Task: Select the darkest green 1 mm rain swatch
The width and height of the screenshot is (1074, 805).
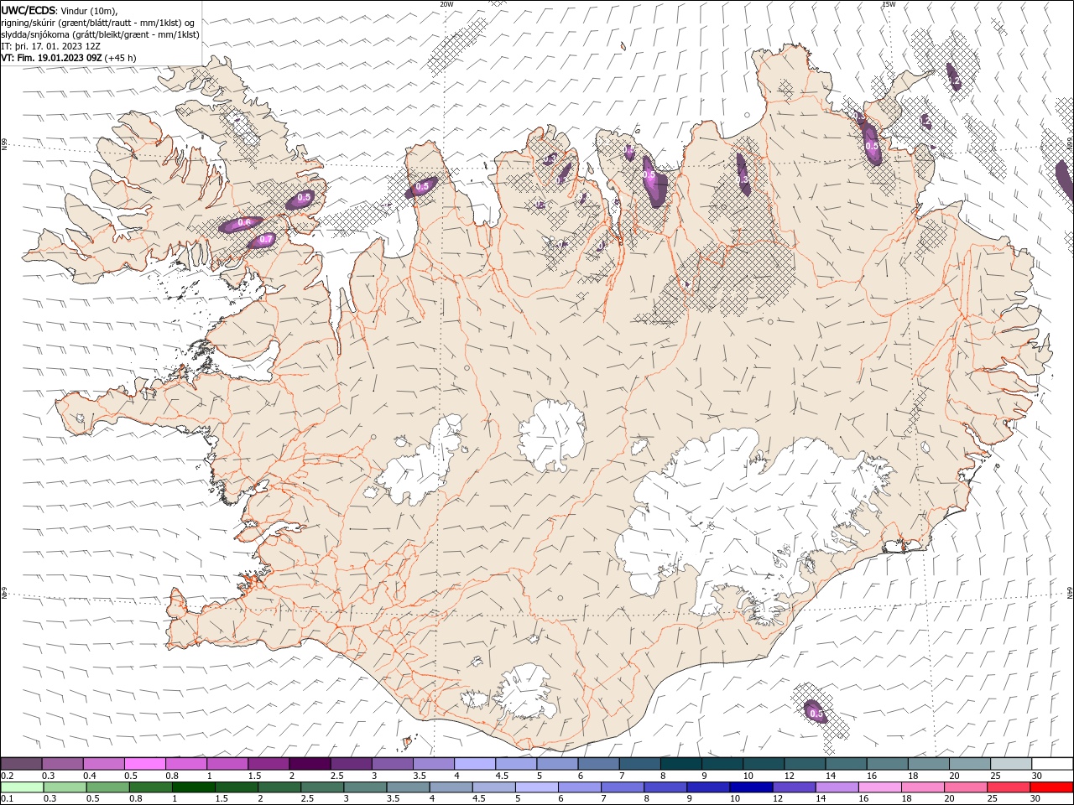Action: (193, 787)
